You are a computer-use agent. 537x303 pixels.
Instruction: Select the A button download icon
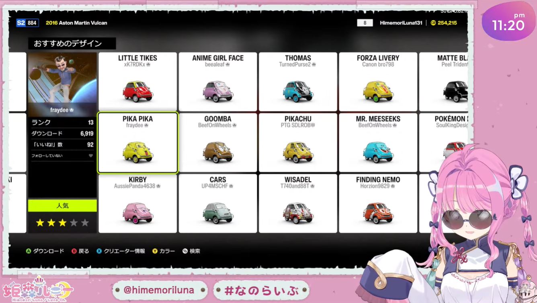pos(29,251)
